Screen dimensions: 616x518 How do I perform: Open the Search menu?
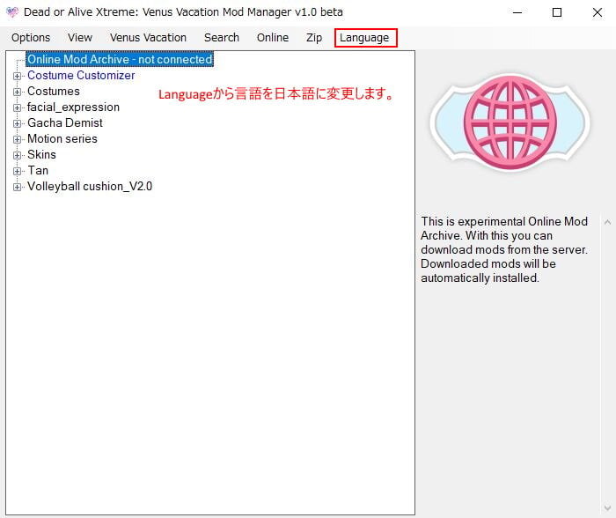(x=222, y=38)
